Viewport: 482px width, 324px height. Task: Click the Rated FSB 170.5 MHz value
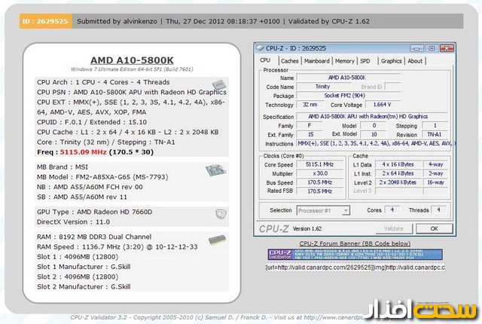319,191
